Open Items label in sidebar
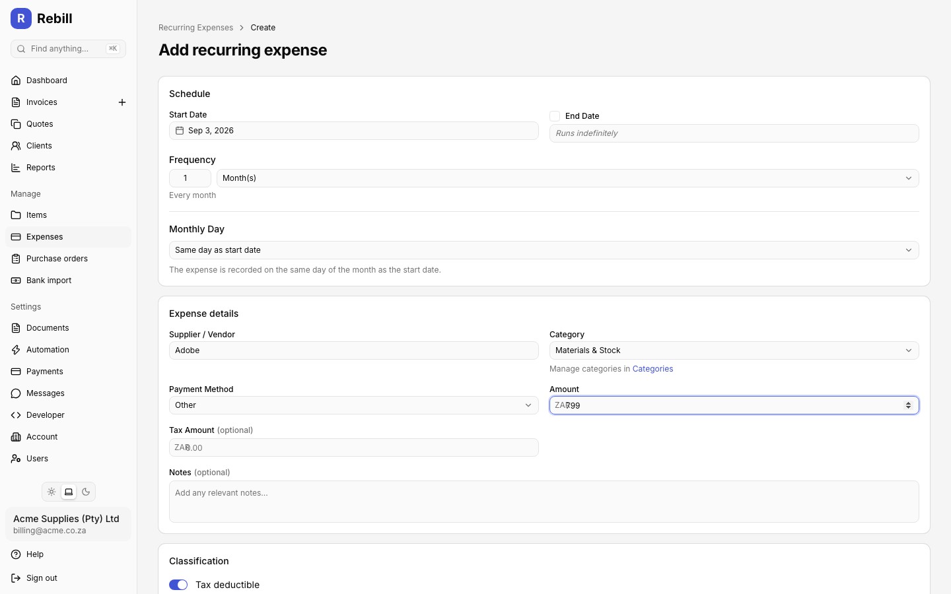This screenshot has width=951, height=594. [36, 215]
